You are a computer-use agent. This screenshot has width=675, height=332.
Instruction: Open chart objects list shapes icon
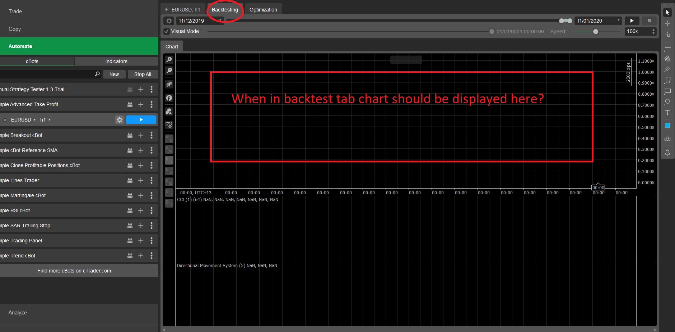pos(169,112)
